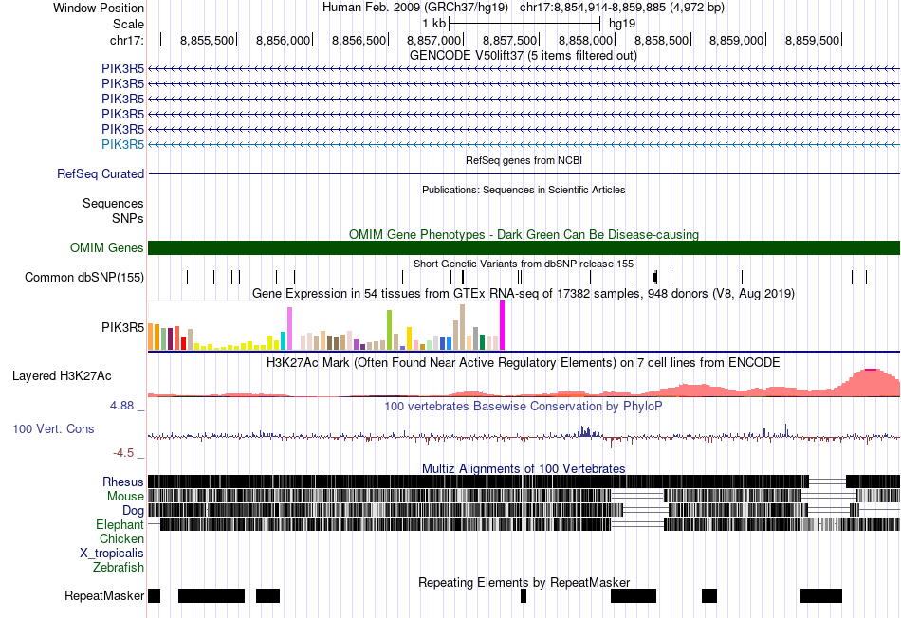Open Repeating Elements by RepeatMasker title
This screenshot has height=618, width=901.
pyautogui.click(x=524, y=582)
